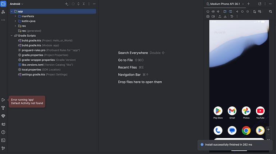
Task: Click the emulator zoom in plus button
Action: 268,130
